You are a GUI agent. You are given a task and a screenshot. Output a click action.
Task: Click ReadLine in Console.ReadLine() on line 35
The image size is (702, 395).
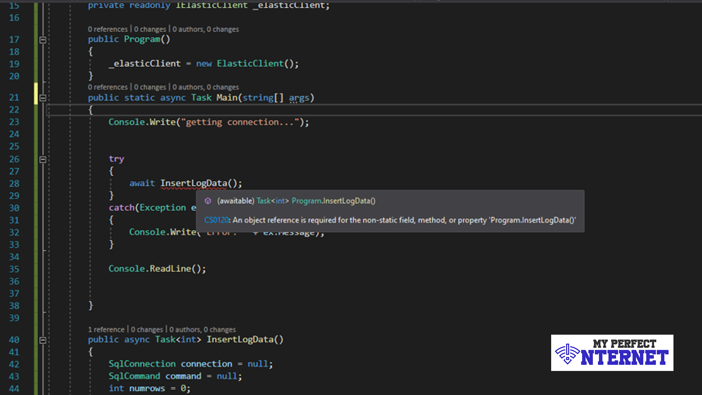[170, 269]
